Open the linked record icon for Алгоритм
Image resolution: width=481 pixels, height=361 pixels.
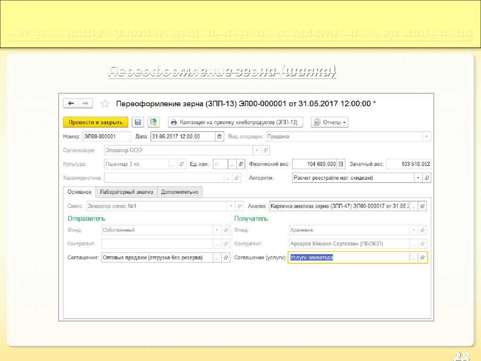point(427,178)
